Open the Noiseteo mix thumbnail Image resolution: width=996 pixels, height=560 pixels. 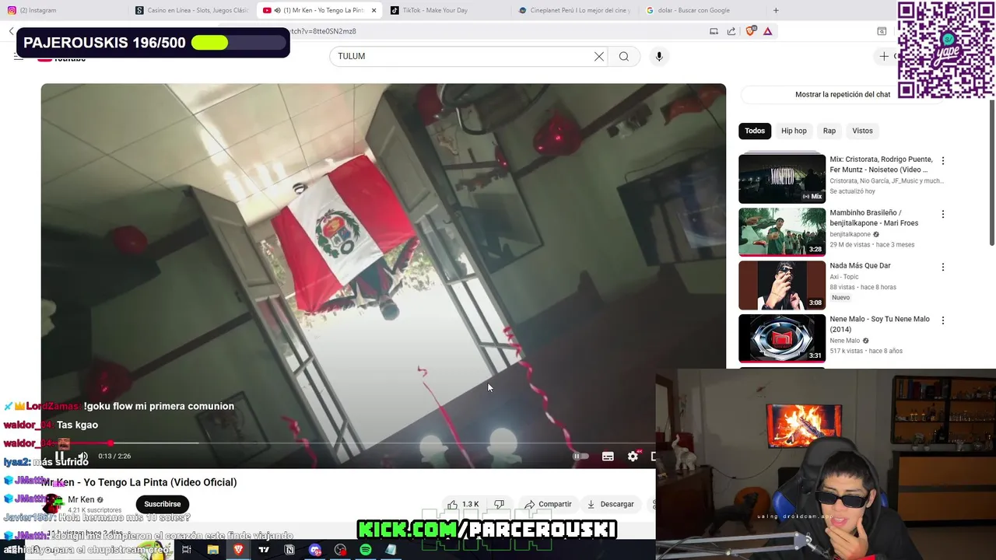pyautogui.click(x=782, y=178)
